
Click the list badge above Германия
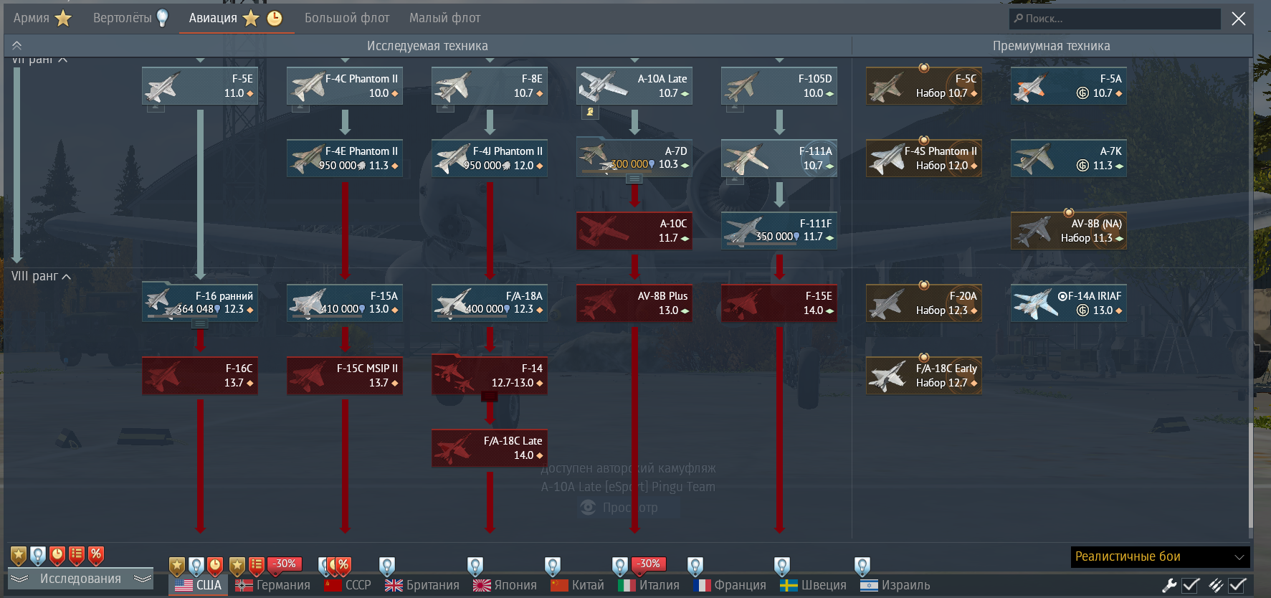tap(257, 566)
